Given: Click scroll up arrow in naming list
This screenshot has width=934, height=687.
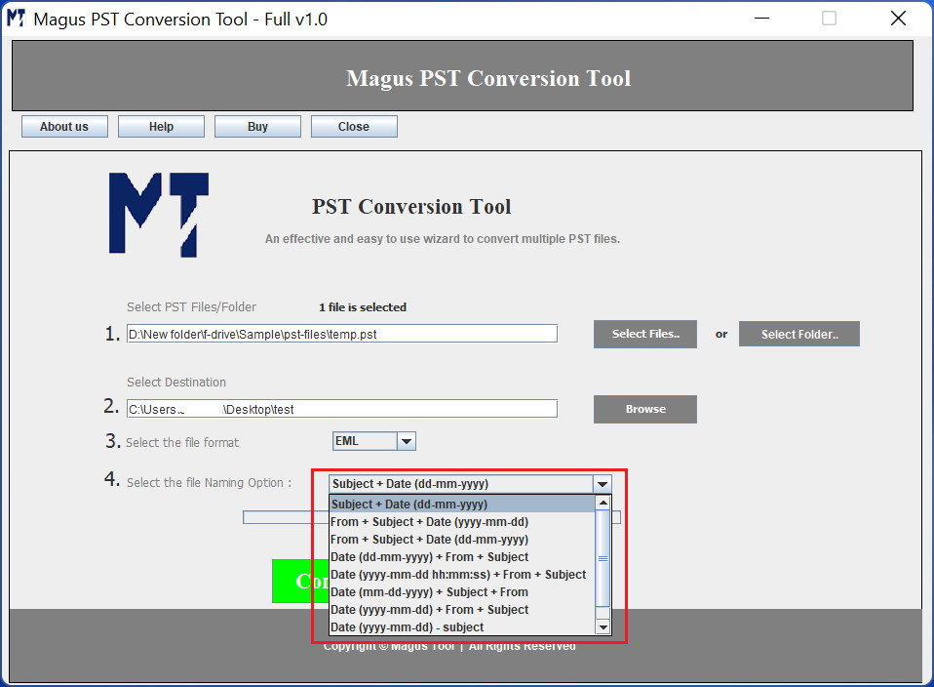Looking at the screenshot, I should coord(603,504).
